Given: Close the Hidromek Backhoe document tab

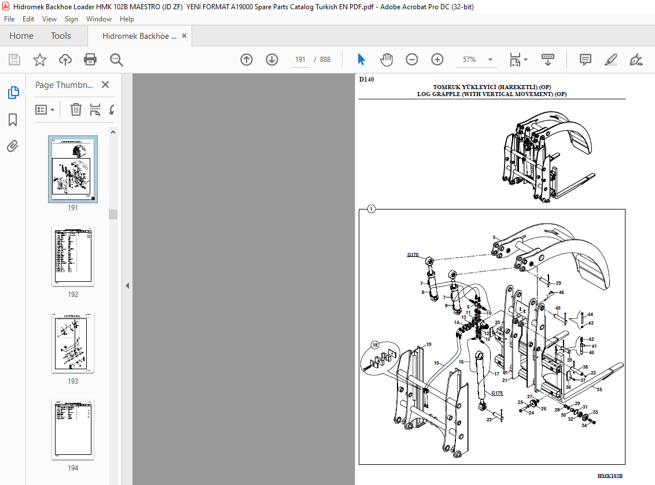Looking at the screenshot, I should 184,36.
